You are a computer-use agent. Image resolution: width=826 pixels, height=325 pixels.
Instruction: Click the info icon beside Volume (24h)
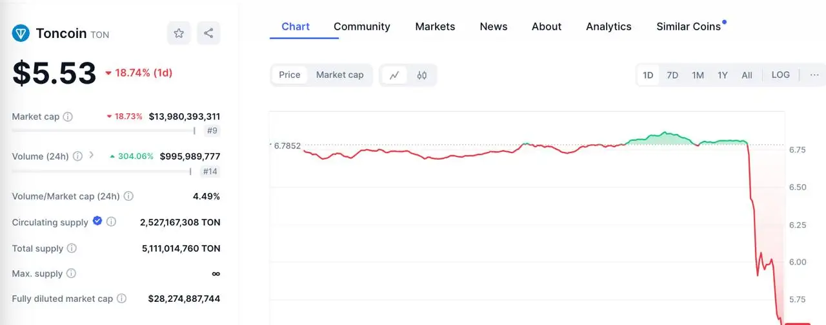pos(77,156)
